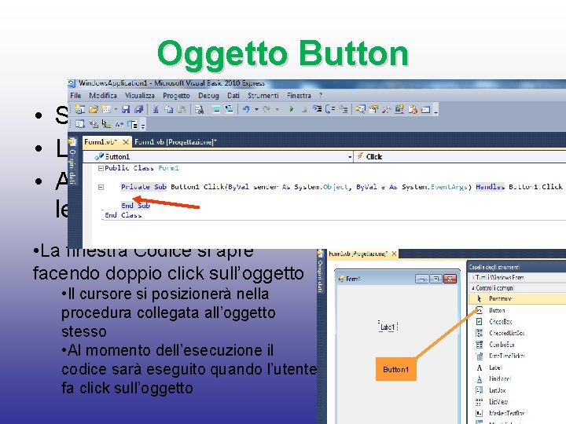Open the Properties Window toolbar icon
This screenshot has height=424, width=566.
tap(373, 109)
